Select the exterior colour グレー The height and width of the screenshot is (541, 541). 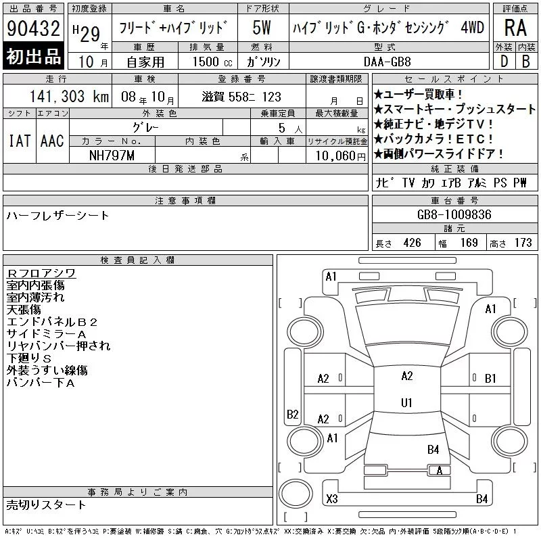click(145, 128)
